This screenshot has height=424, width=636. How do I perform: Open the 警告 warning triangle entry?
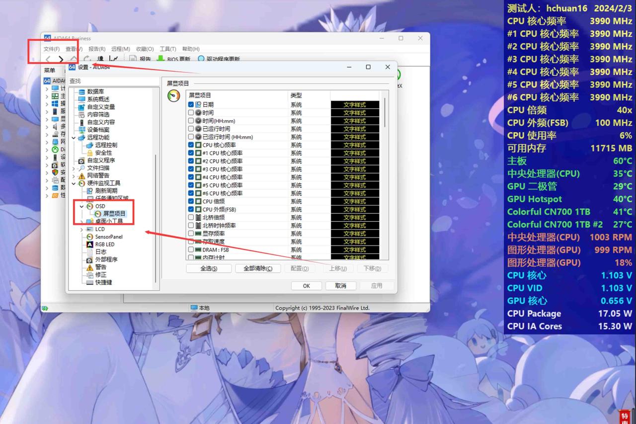90,267
